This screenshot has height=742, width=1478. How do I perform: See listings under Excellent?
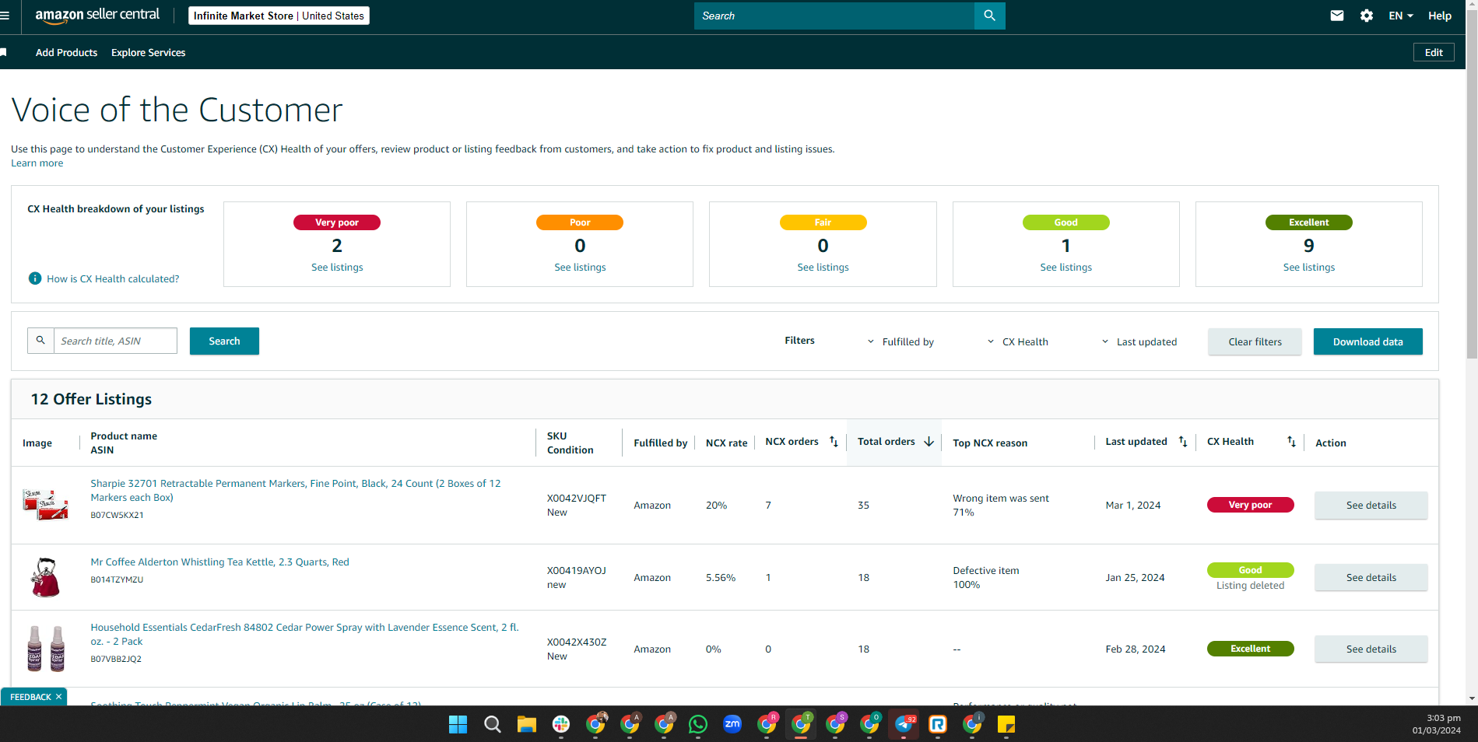1308,267
